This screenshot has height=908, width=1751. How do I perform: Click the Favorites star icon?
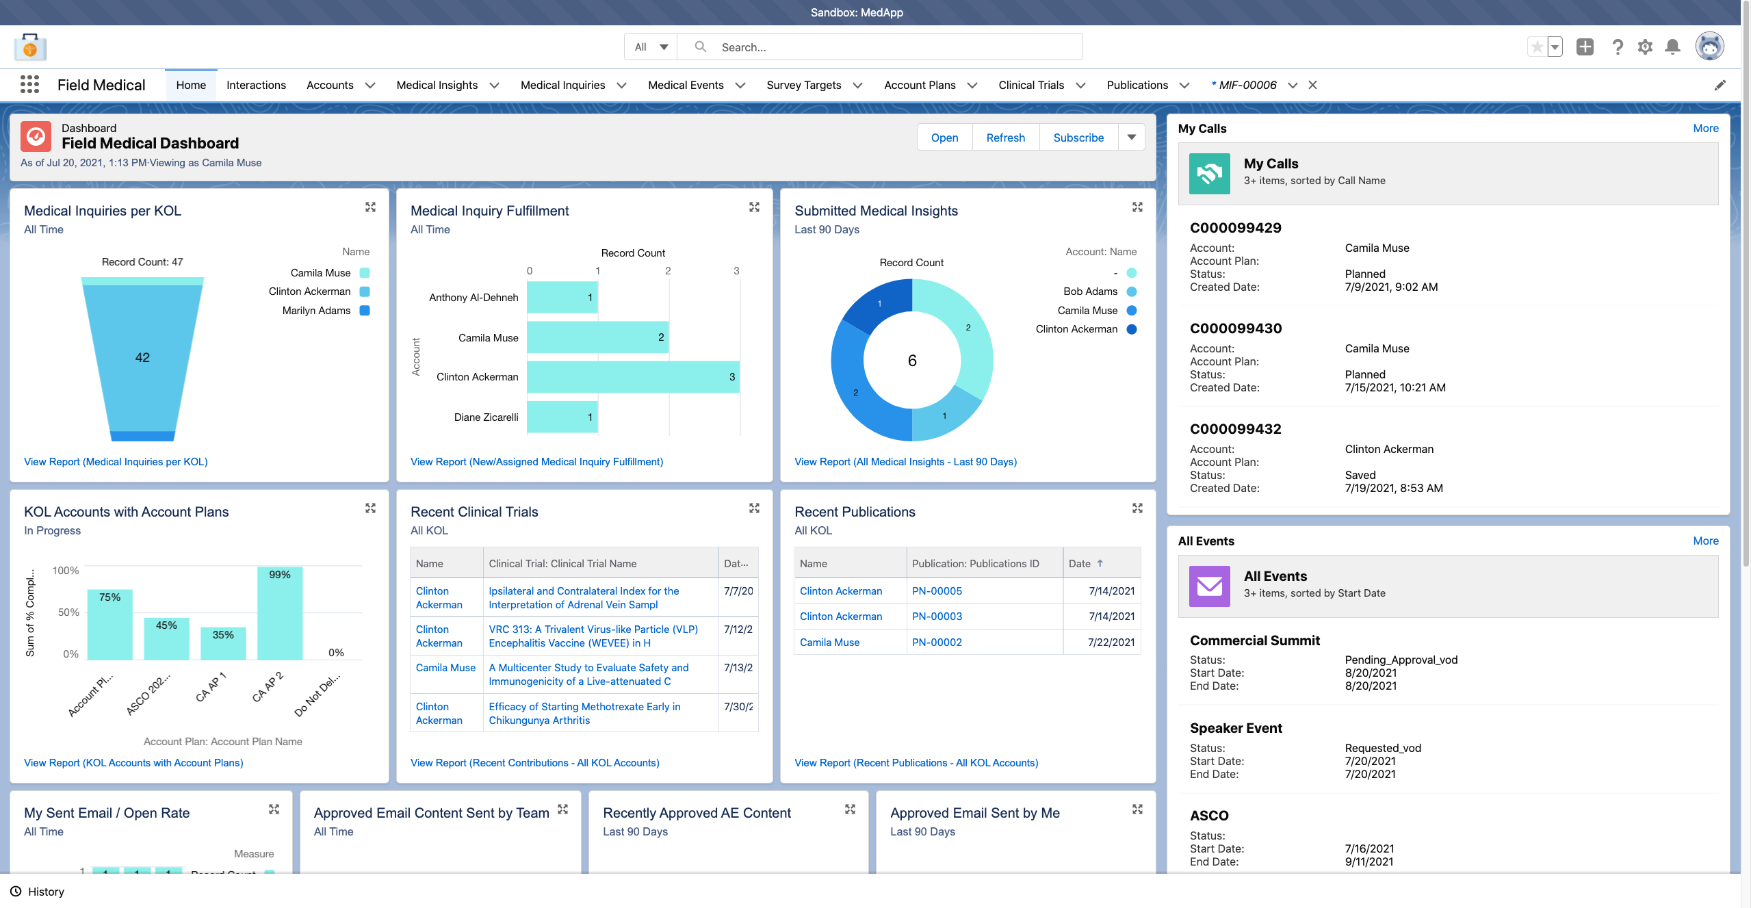coord(1536,47)
